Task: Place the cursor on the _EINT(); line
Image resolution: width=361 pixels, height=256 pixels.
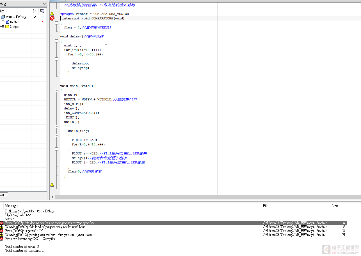Action: (72, 117)
